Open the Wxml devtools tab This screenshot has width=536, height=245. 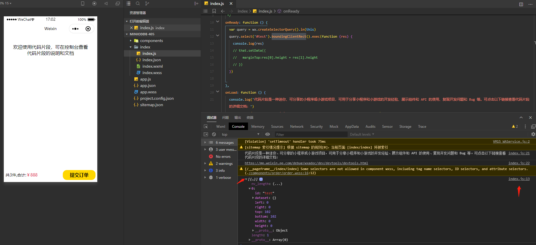[221, 127]
